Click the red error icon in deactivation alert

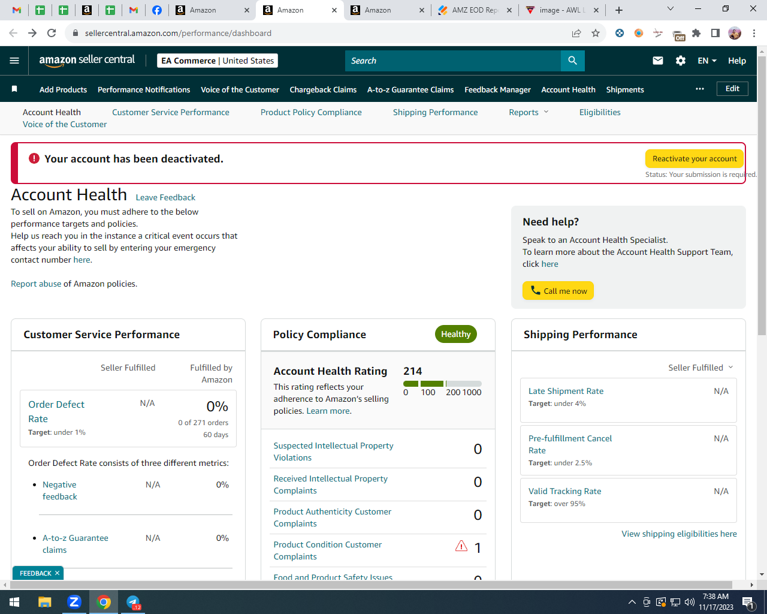coord(34,158)
